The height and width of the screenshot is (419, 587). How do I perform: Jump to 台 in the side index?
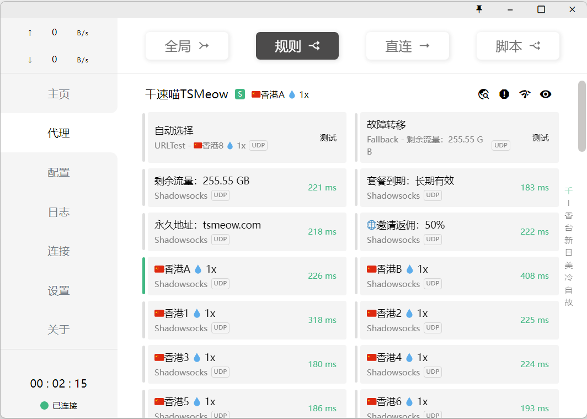pyautogui.click(x=569, y=228)
